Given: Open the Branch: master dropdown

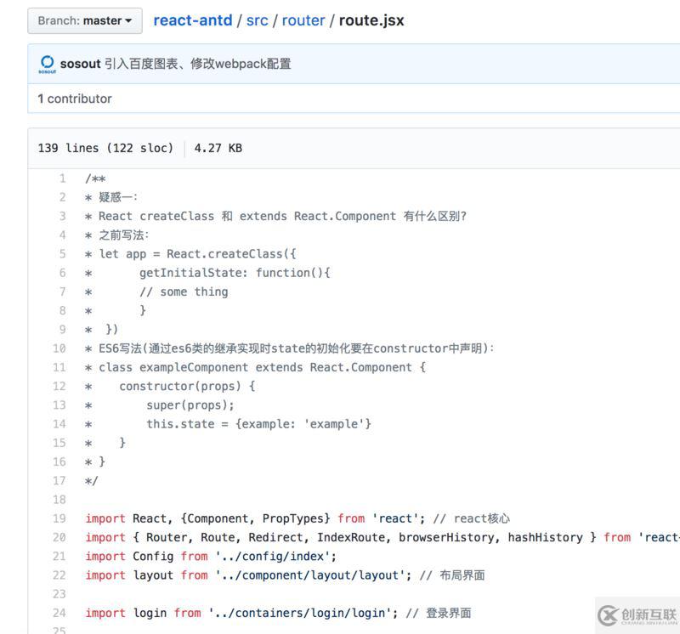Looking at the screenshot, I should [x=84, y=20].
